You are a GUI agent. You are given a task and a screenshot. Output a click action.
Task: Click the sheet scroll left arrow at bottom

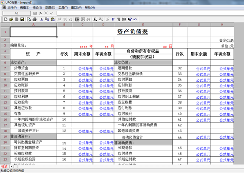[x=12, y=166]
